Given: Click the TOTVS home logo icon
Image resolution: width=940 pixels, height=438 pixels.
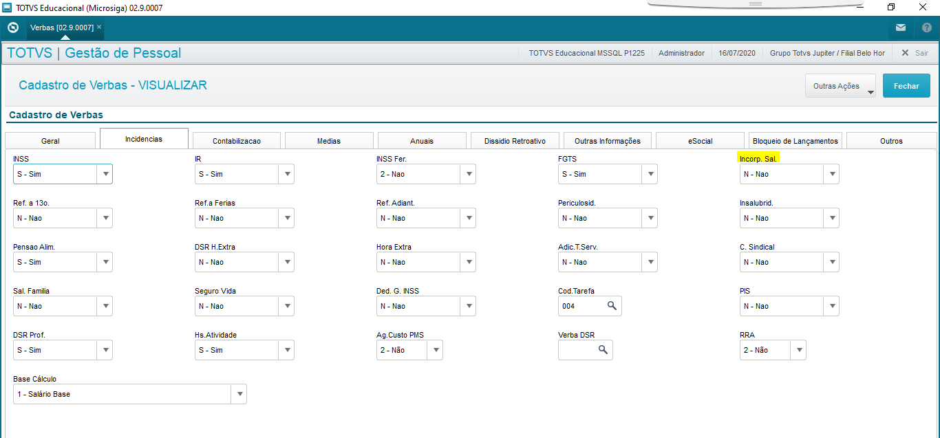Looking at the screenshot, I should pos(12,28).
